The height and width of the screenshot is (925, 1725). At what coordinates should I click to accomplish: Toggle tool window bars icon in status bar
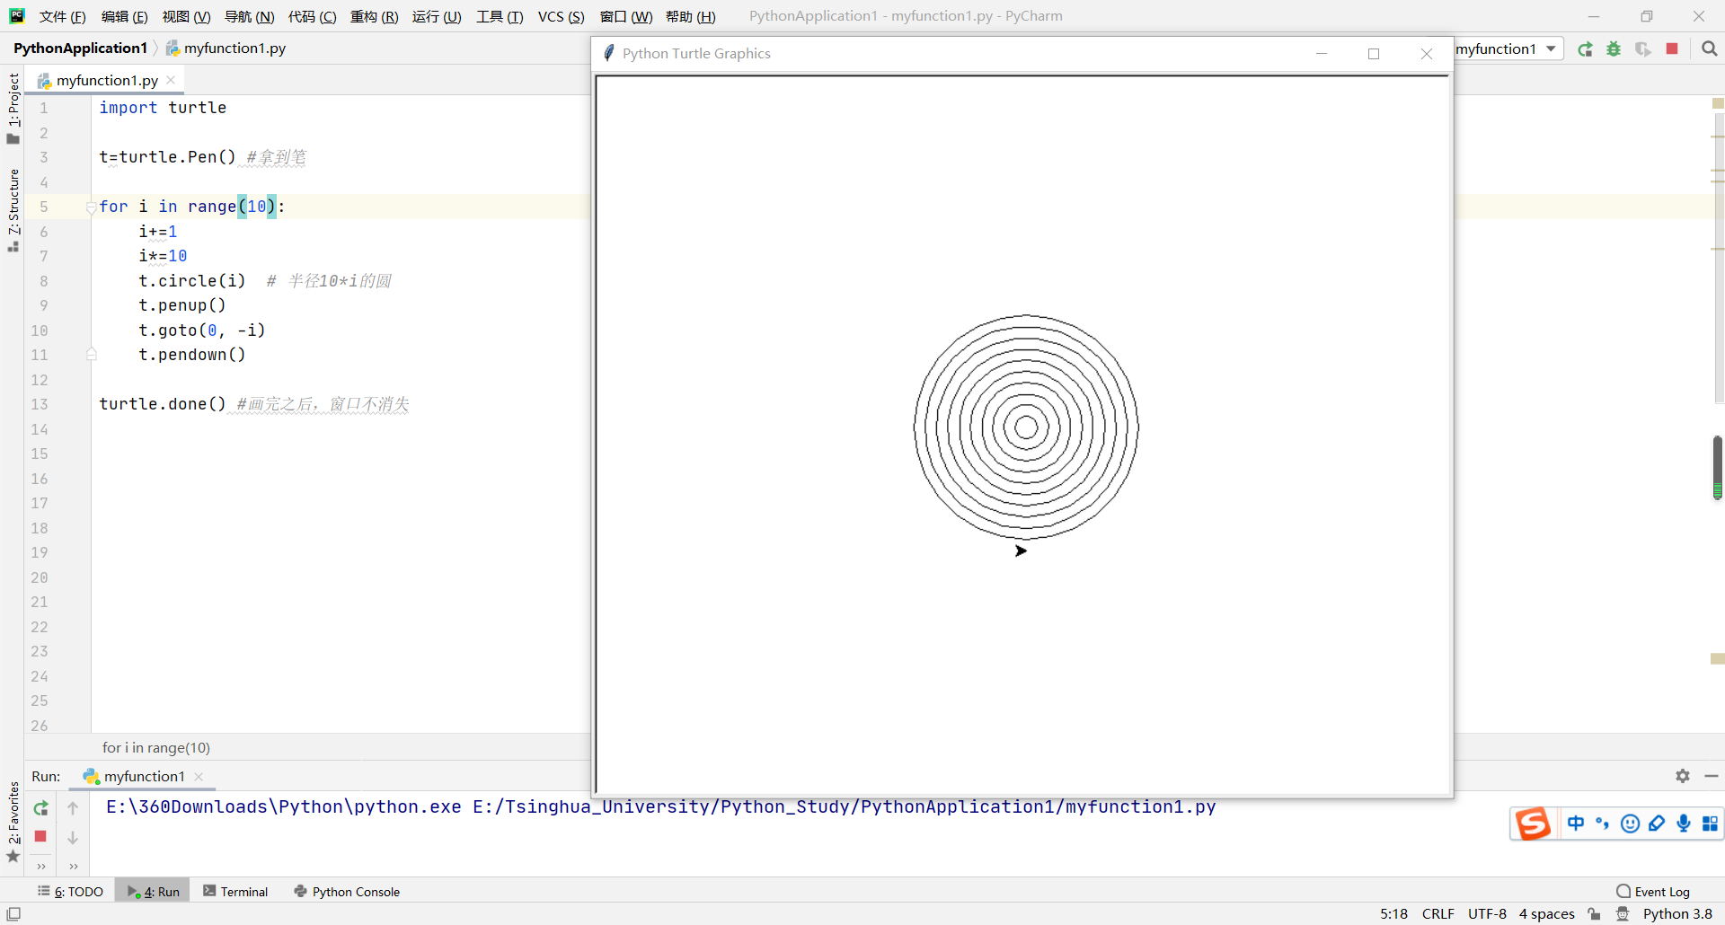[13, 913]
